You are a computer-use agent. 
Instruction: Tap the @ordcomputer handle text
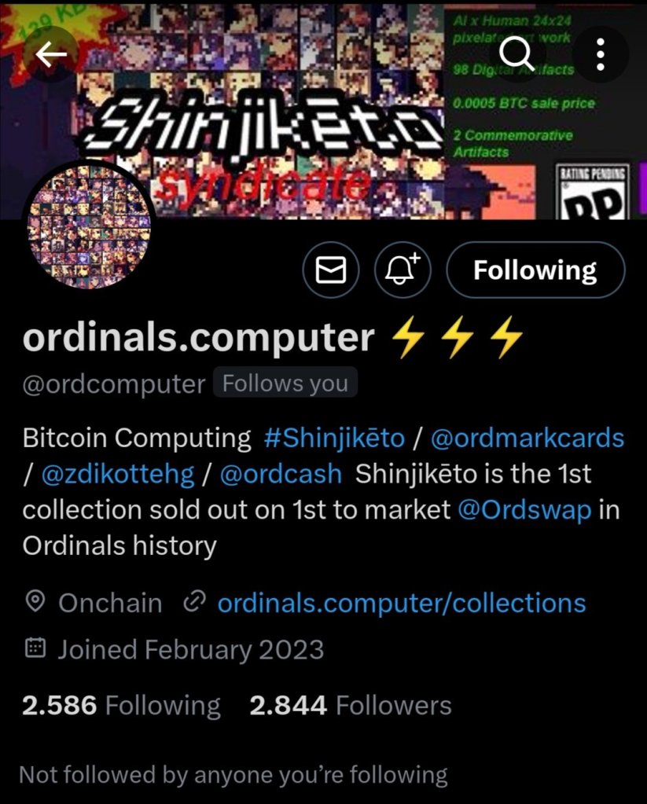(x=114, y=384)
